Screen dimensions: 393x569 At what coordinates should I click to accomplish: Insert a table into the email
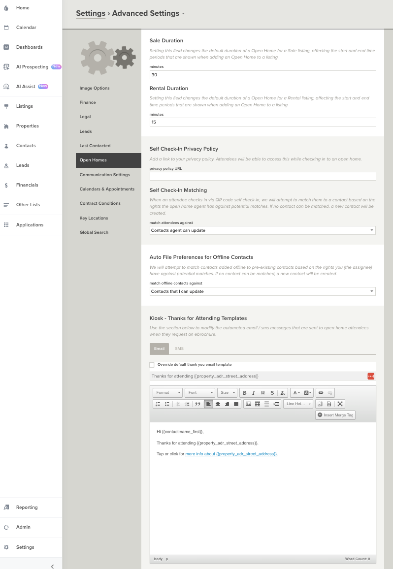258,404
